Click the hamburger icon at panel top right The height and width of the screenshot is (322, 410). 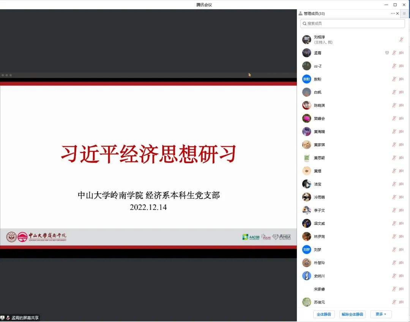404,13
